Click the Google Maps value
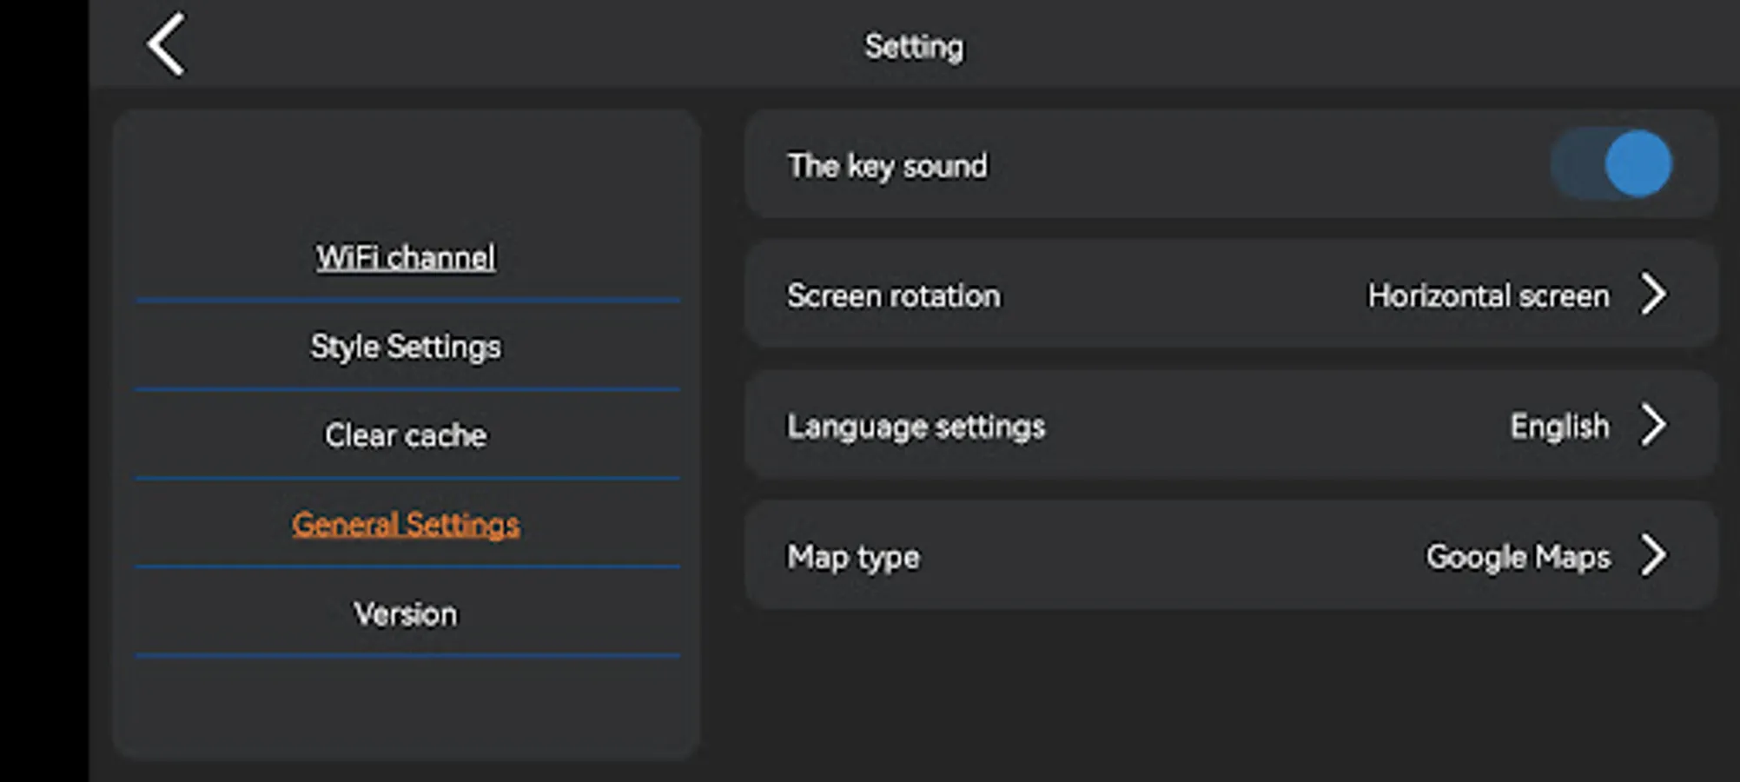The height and width of the screenshot is (782, 1740). 1518,557
